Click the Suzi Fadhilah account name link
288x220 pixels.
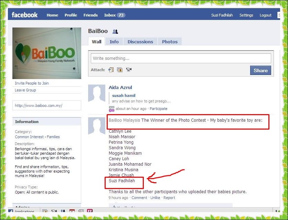[x=222, y=15]
